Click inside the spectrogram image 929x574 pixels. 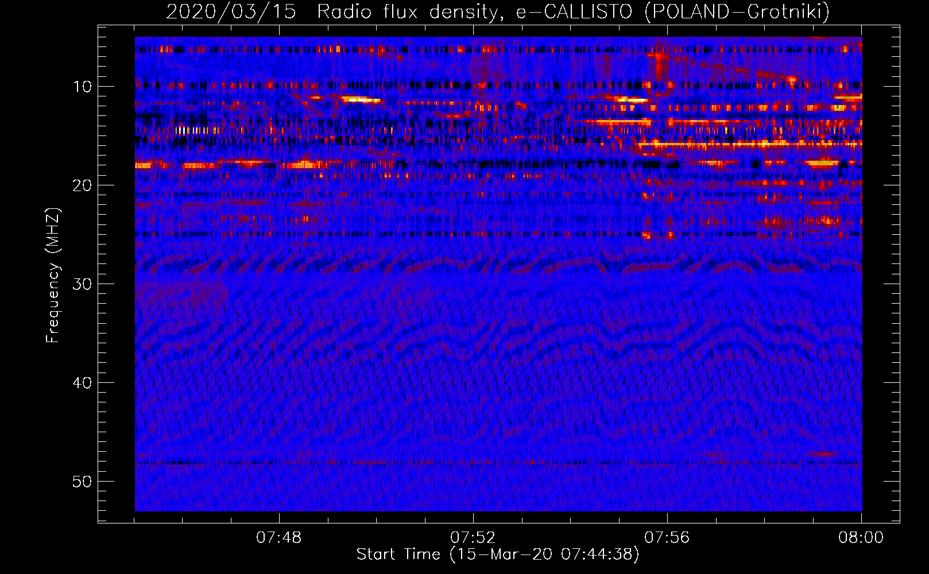coord(498,274)
